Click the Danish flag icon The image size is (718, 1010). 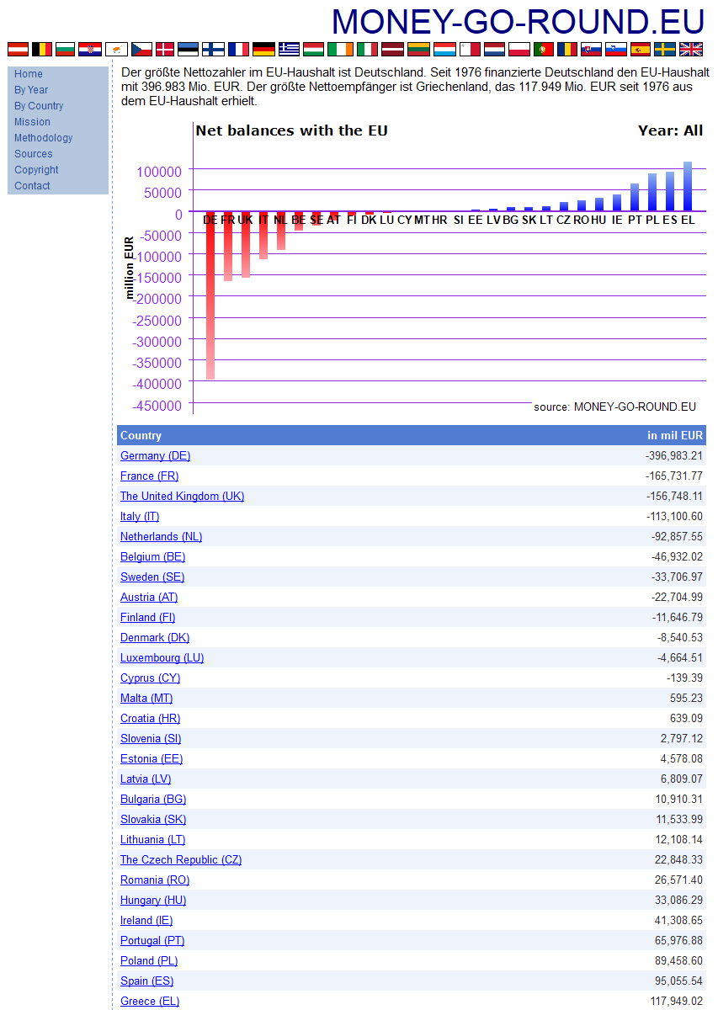pyautogui.click(x=165, y=50)
